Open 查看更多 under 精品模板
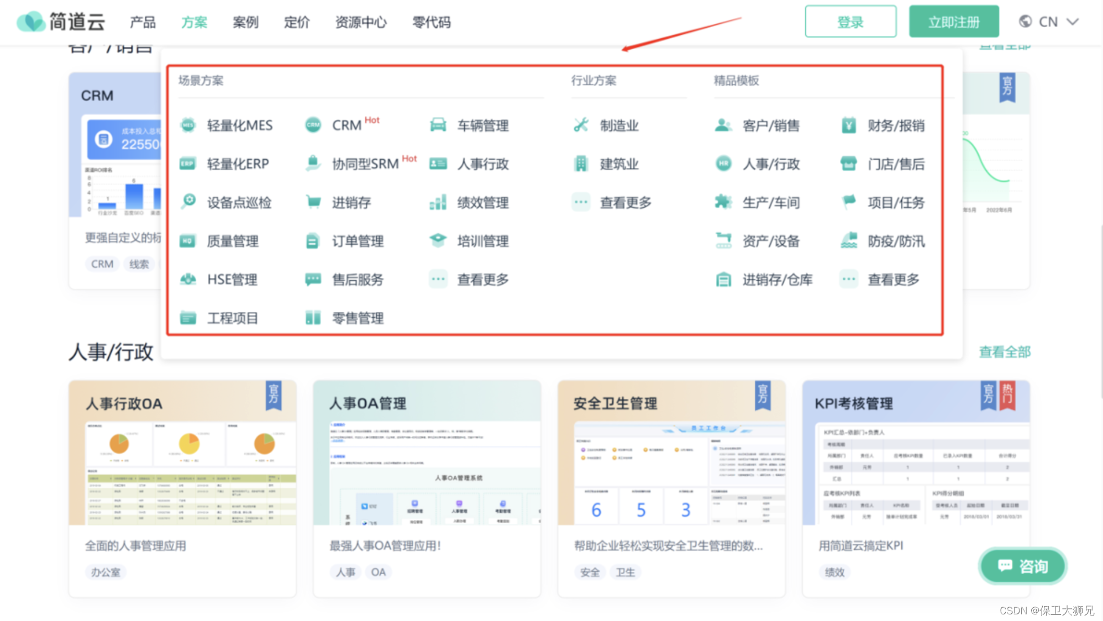 point(892,280)
